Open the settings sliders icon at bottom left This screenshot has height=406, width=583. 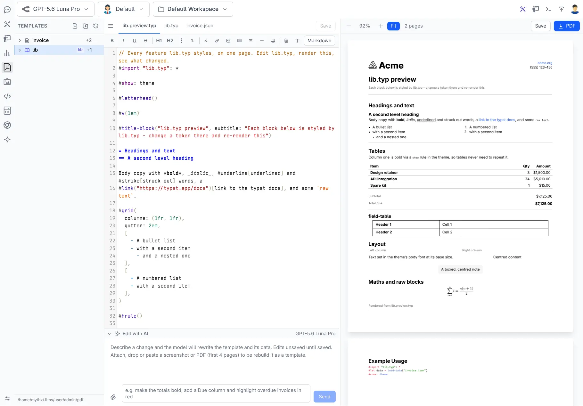tap(7, 399)
